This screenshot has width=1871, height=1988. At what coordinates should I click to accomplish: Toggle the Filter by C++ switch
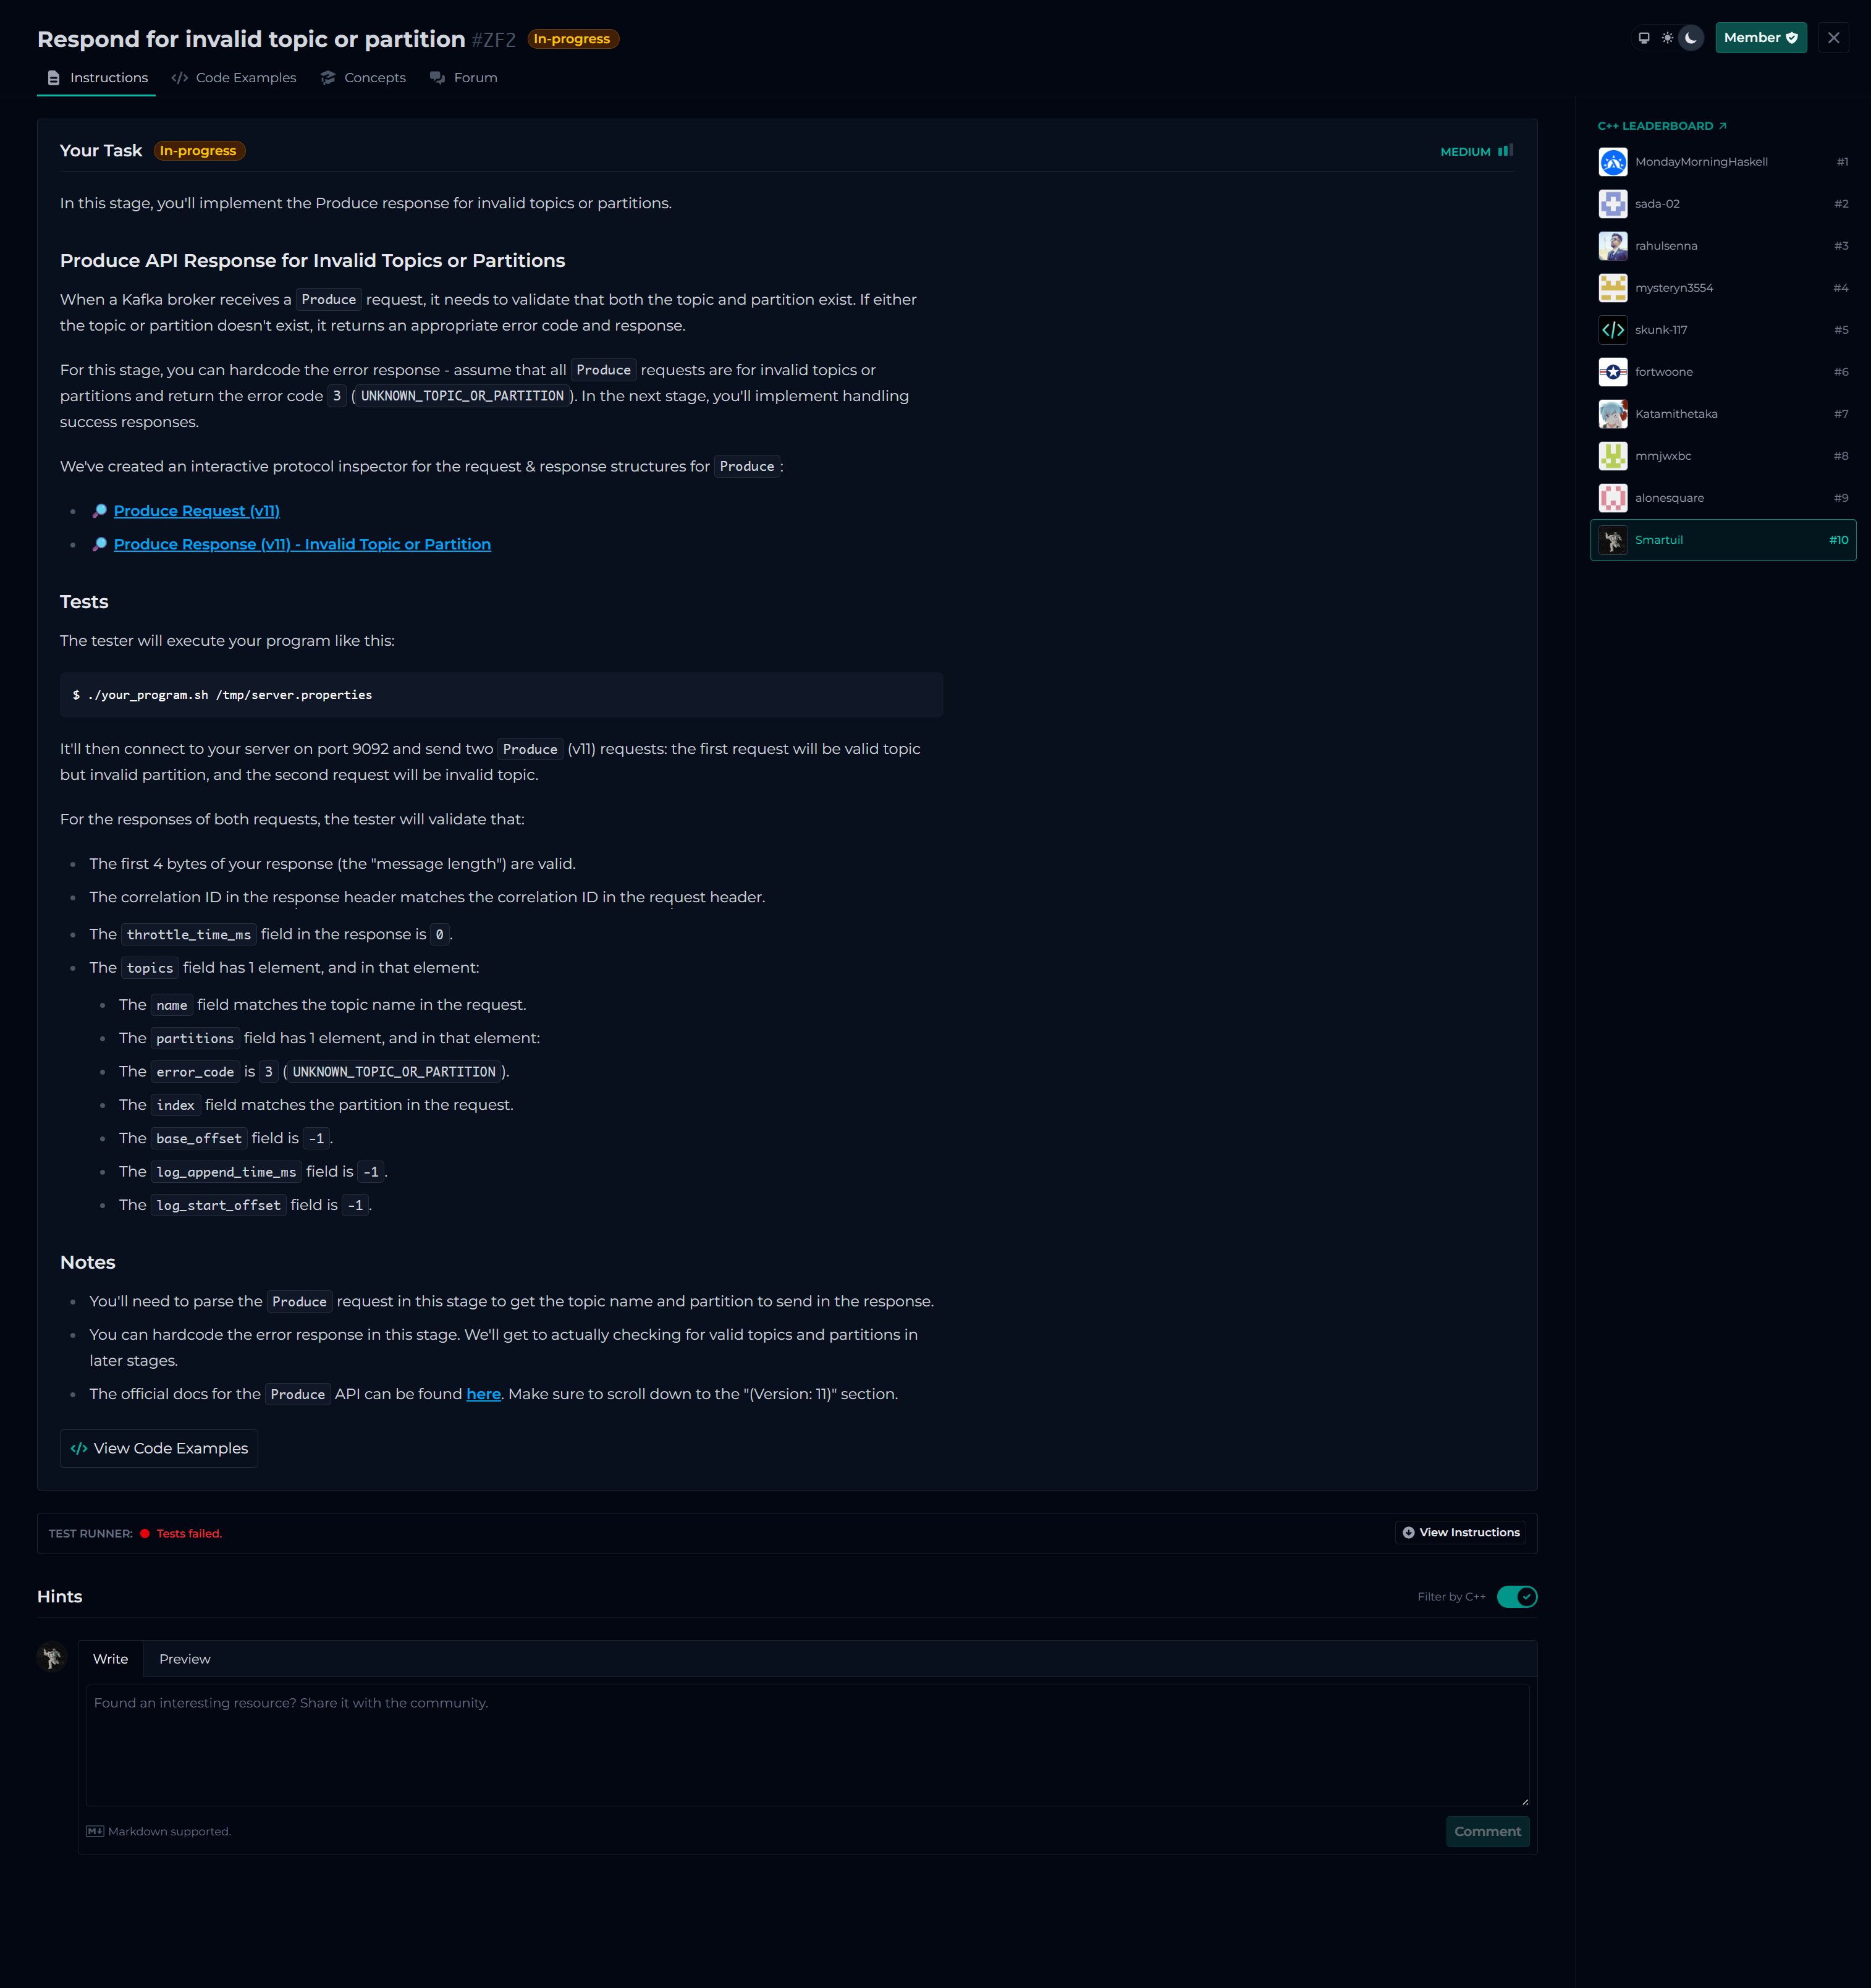1516,1597
